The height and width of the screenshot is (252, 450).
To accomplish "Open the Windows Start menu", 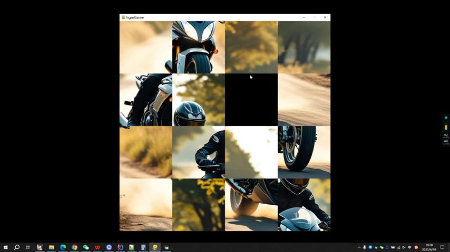I will click(5, 247).
